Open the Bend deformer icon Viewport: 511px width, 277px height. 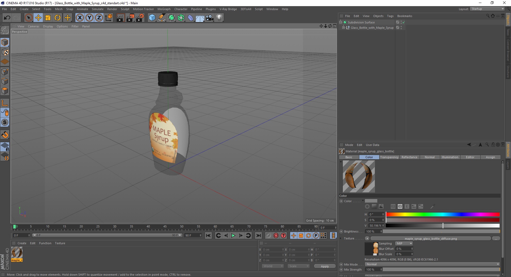(191, 18)
